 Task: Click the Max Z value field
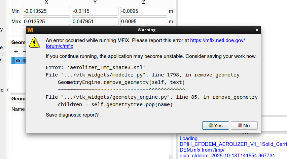143,22
